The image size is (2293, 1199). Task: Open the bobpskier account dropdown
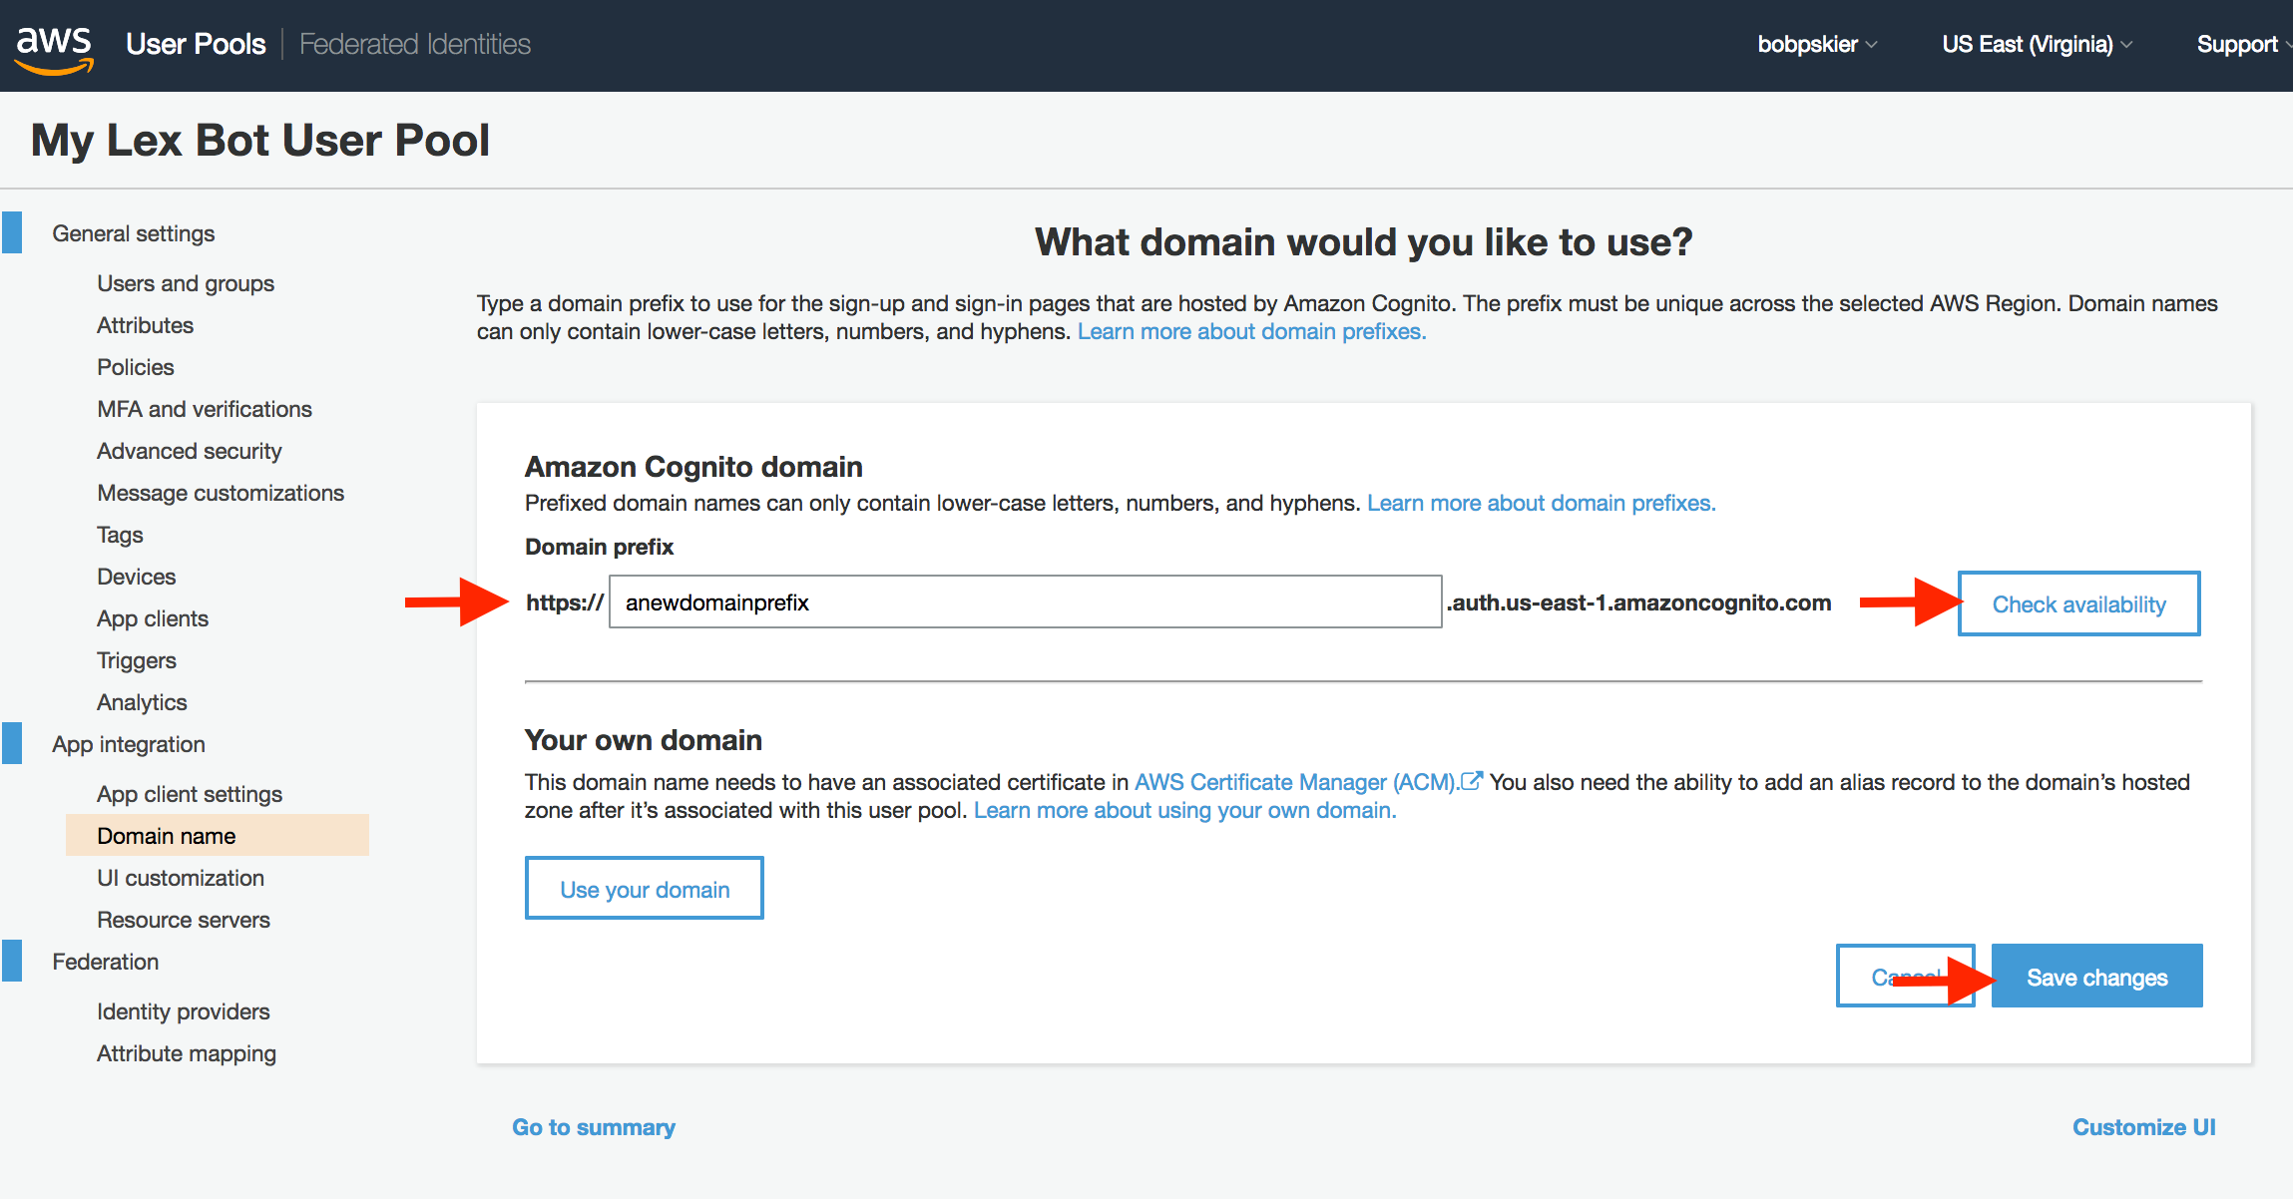pos(1817,44)
